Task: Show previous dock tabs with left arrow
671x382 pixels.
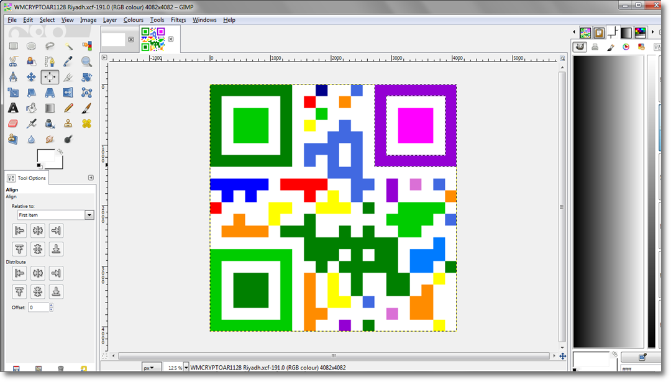Action: [x=574, y=32]
